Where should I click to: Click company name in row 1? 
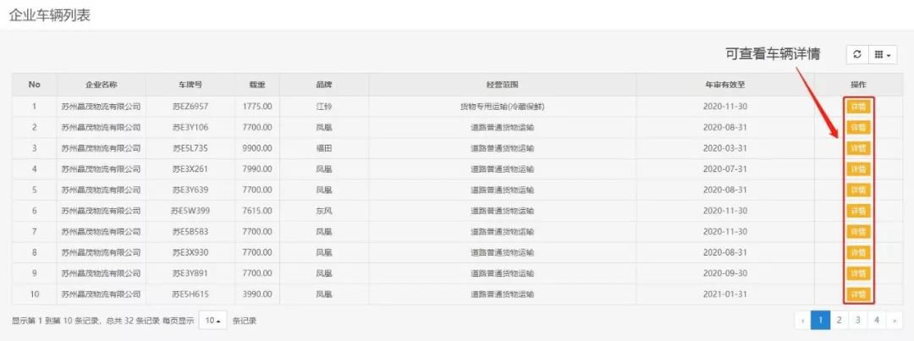[102, 107]
